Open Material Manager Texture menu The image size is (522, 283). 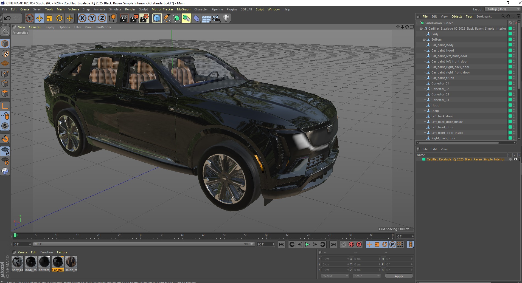pos(62,252)
